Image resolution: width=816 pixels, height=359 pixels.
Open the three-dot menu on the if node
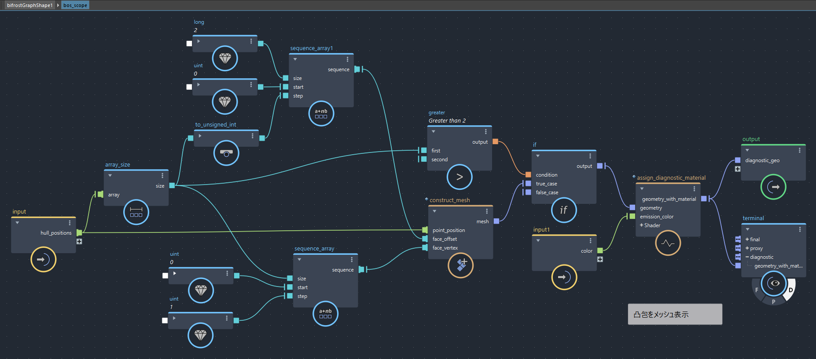click(590, 156)
